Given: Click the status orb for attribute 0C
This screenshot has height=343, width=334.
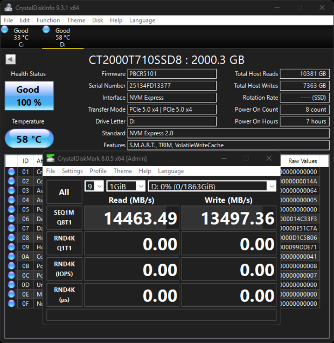Looking at the screenshot, I should 11,275.
